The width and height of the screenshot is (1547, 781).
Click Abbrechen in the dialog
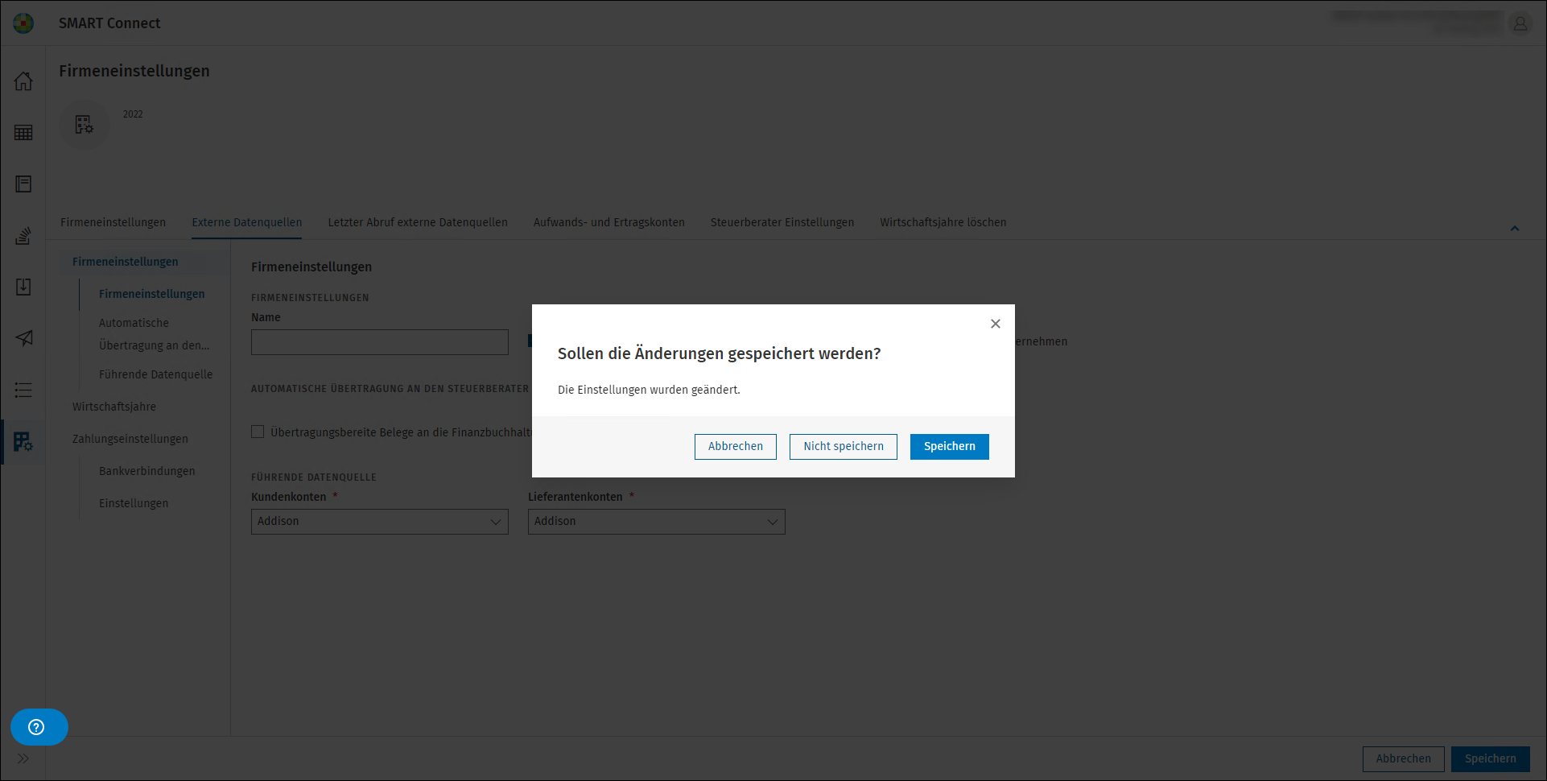[736, 447]
